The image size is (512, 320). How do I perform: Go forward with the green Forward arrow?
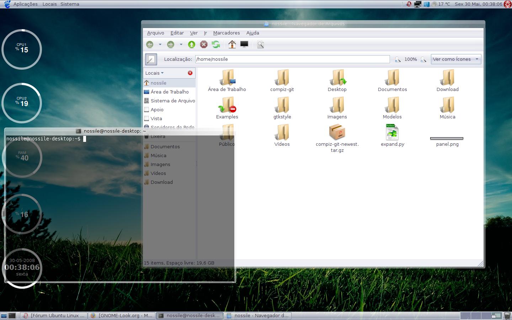[x=171, y=44]
